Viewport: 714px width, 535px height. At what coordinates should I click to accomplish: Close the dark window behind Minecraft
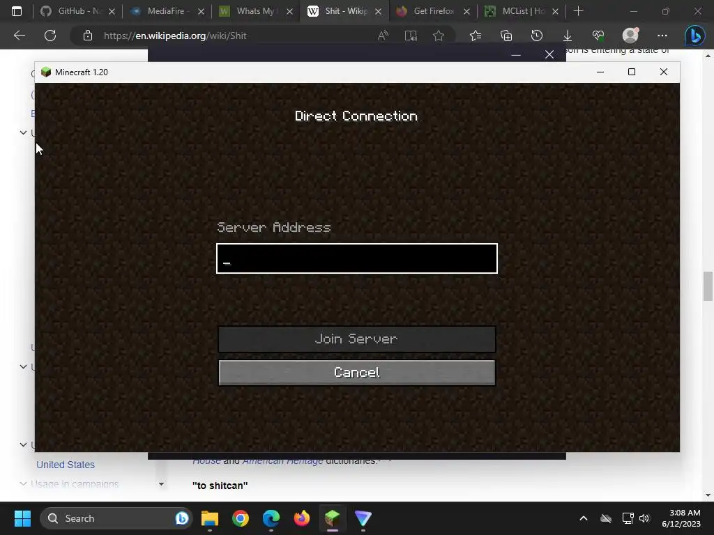point(549,54)
